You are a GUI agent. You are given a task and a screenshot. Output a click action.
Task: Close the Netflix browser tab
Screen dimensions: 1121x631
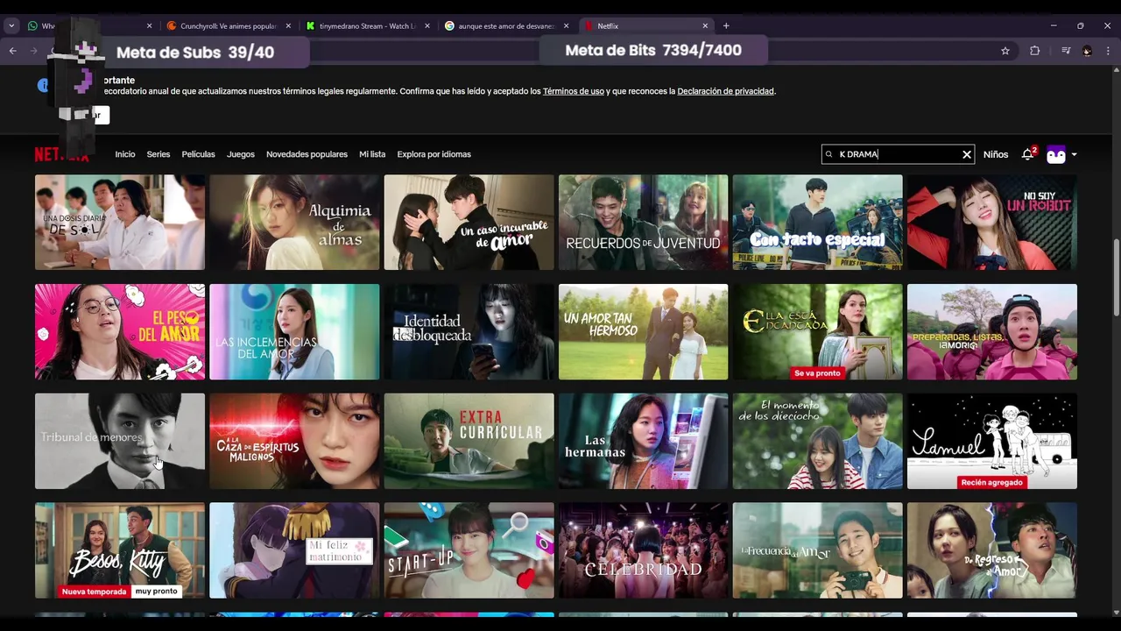click(x=705, y=26)
